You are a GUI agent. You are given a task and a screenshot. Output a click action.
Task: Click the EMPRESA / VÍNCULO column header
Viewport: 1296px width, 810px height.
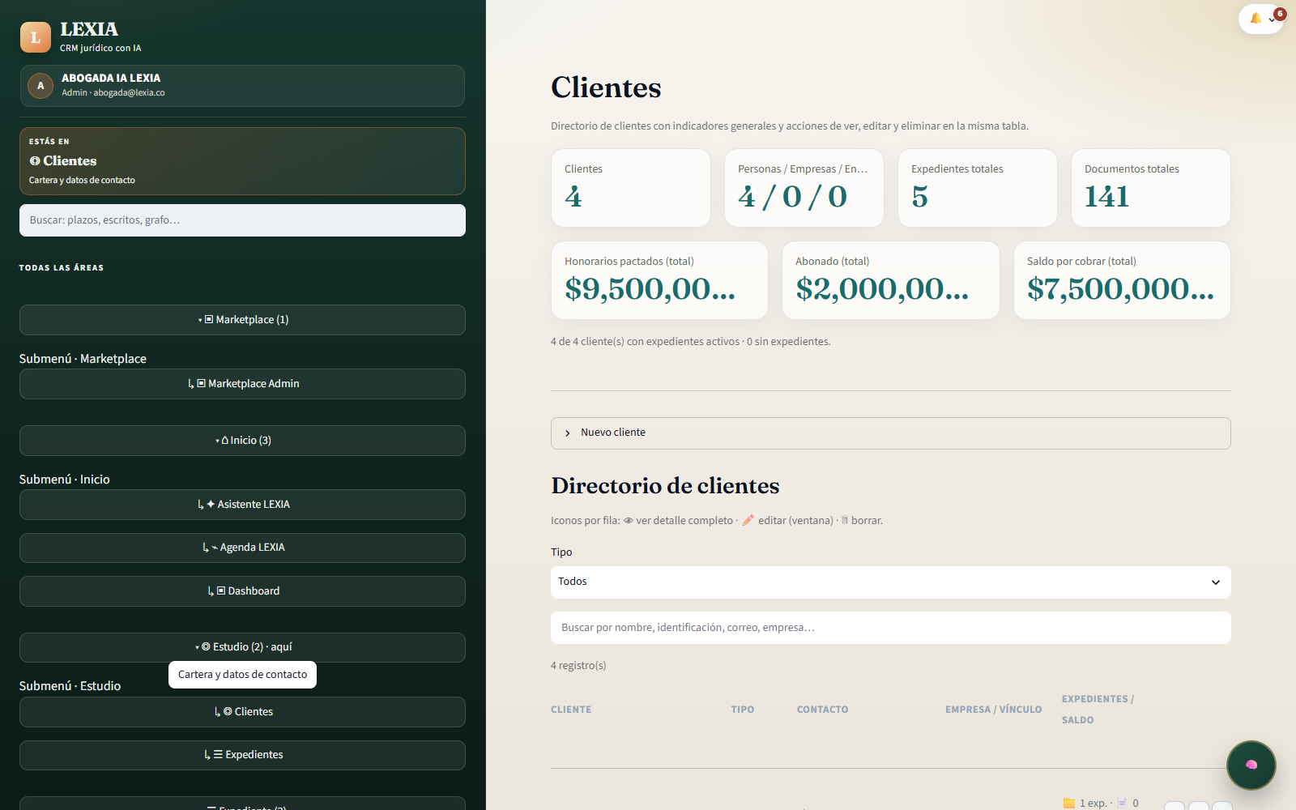pyautogui.click(x=993, y=710)
